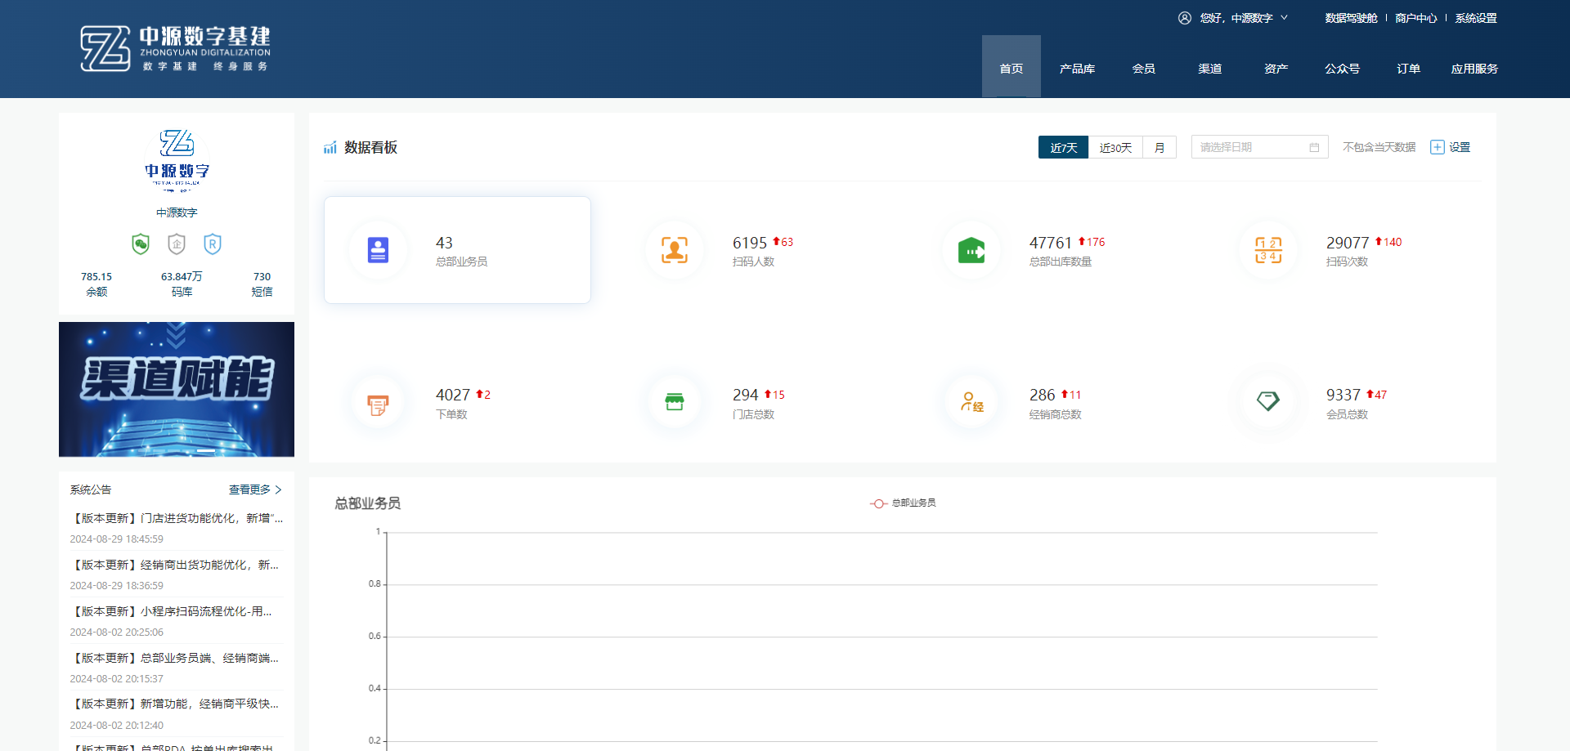Click the 不包含当天数据 note
Image resolution: width=1570 pixels, height=751 pixels.
pos(1379,147)
